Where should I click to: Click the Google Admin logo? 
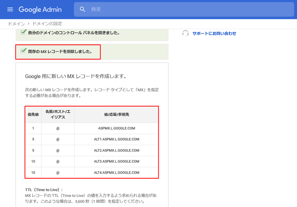coord(40,9)
